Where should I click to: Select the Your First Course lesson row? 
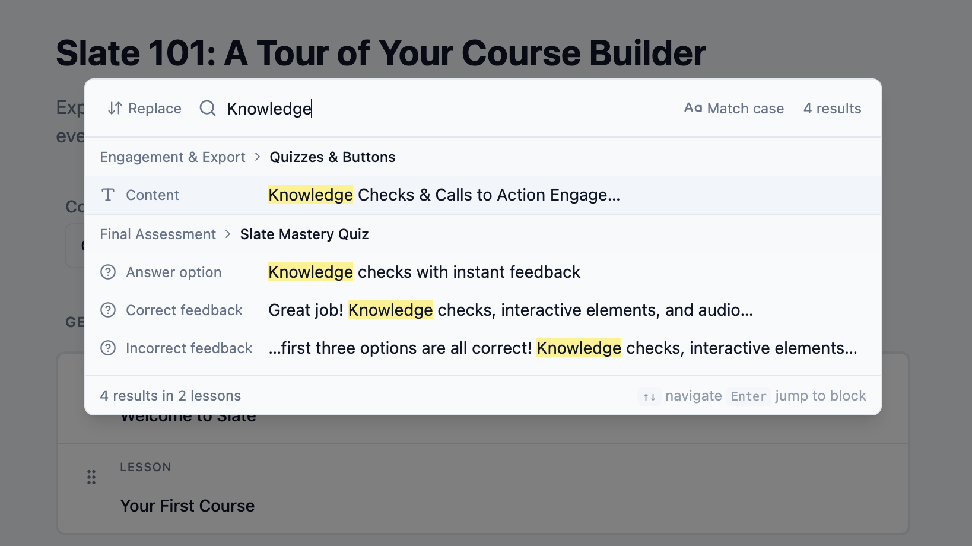[188, 506]
